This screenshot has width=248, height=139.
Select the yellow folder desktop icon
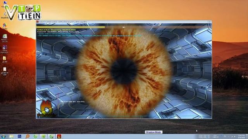tap(4, 59)
